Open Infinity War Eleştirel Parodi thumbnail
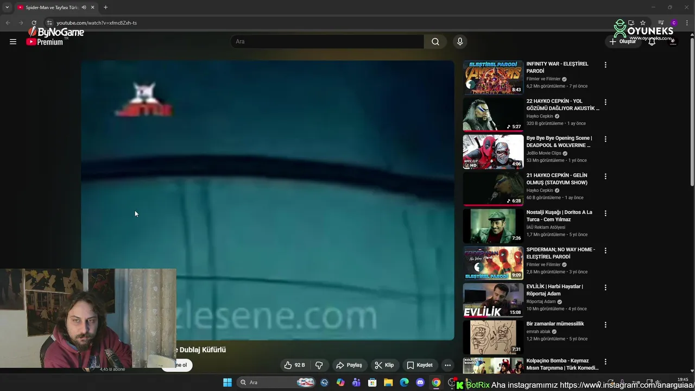The height and width of the screenshot is (391, 695). coord(493,77)
